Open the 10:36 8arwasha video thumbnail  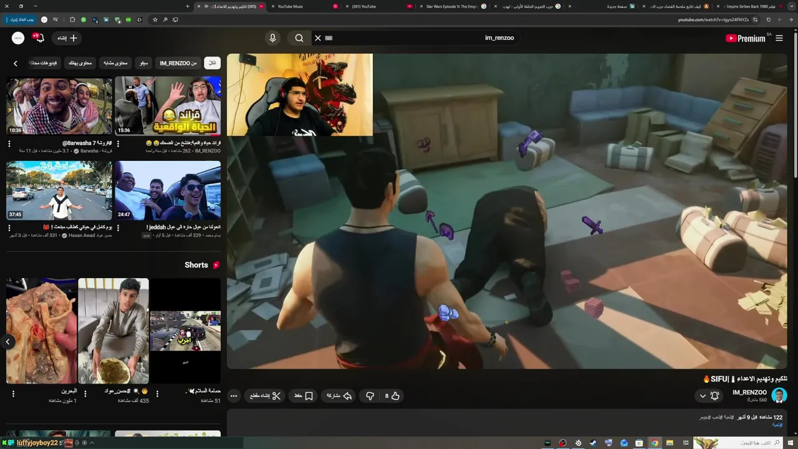point(59,106)
